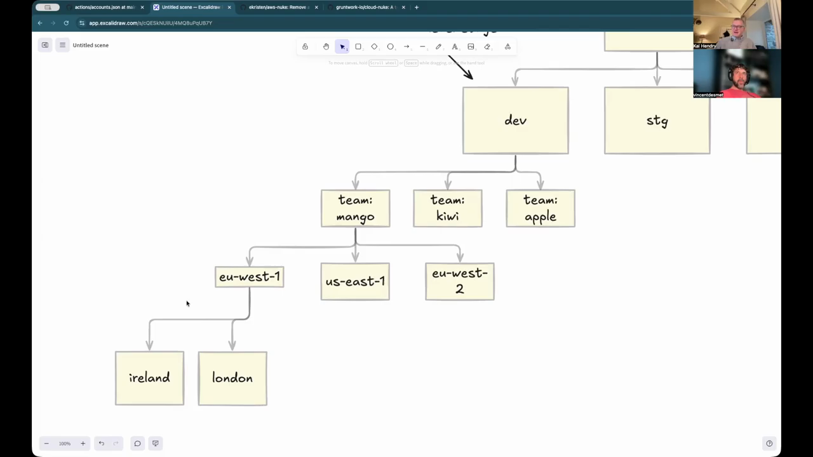Select the Hand panning tool
The image size is (813, 457).
coord(326,46)
